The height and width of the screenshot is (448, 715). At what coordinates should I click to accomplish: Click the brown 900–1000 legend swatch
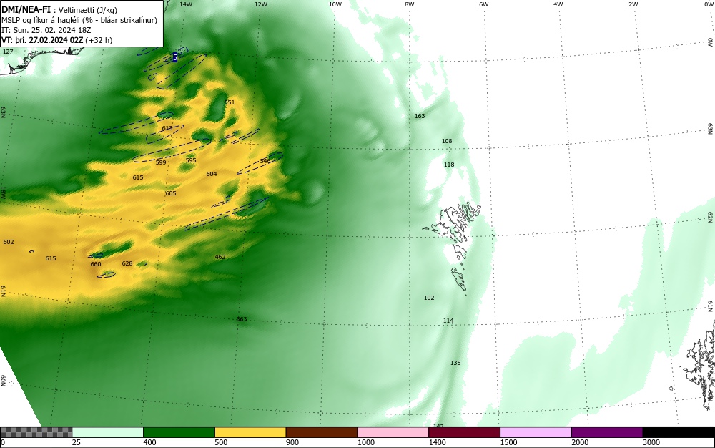pos(322,432)
